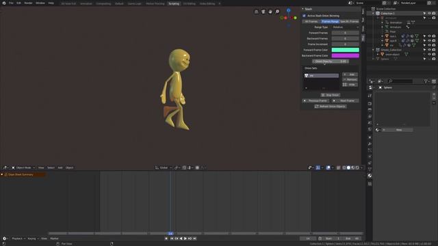Collapse Collection 1 in outliner
Screen dimensions: 438x246
[373, 14]
